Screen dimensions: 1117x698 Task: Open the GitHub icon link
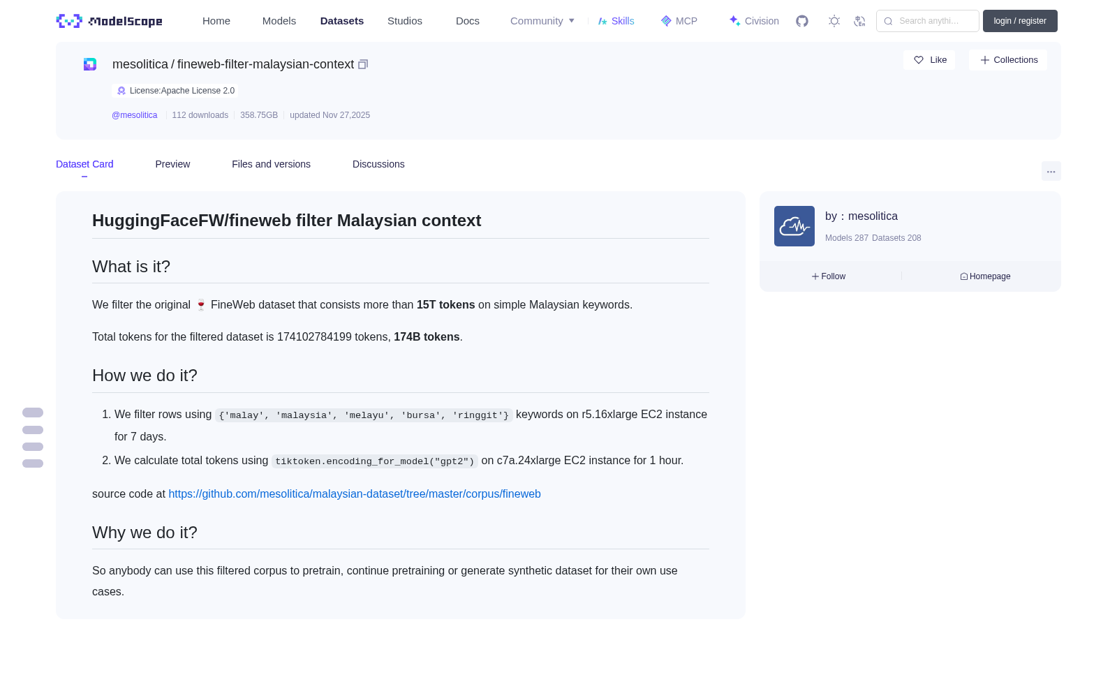[x=802, y=21]
